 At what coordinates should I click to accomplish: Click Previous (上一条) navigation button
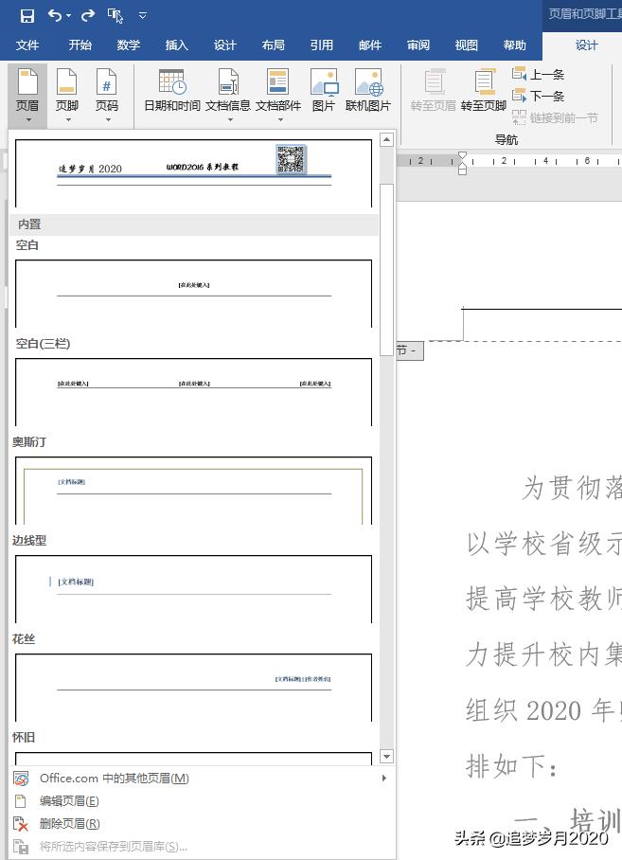(x=539, y=75)
